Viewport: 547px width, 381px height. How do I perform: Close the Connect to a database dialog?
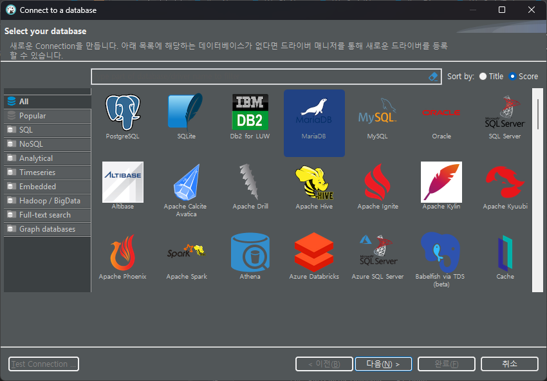point(532,10)
